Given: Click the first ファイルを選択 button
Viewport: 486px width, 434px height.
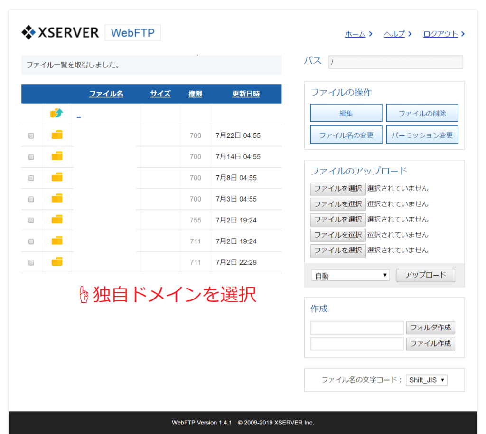Looking at the screenshot, I should click(338, 188).
